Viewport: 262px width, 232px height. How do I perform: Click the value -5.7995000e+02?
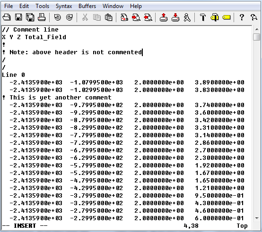pyautogui.click(x=96, y=165)
